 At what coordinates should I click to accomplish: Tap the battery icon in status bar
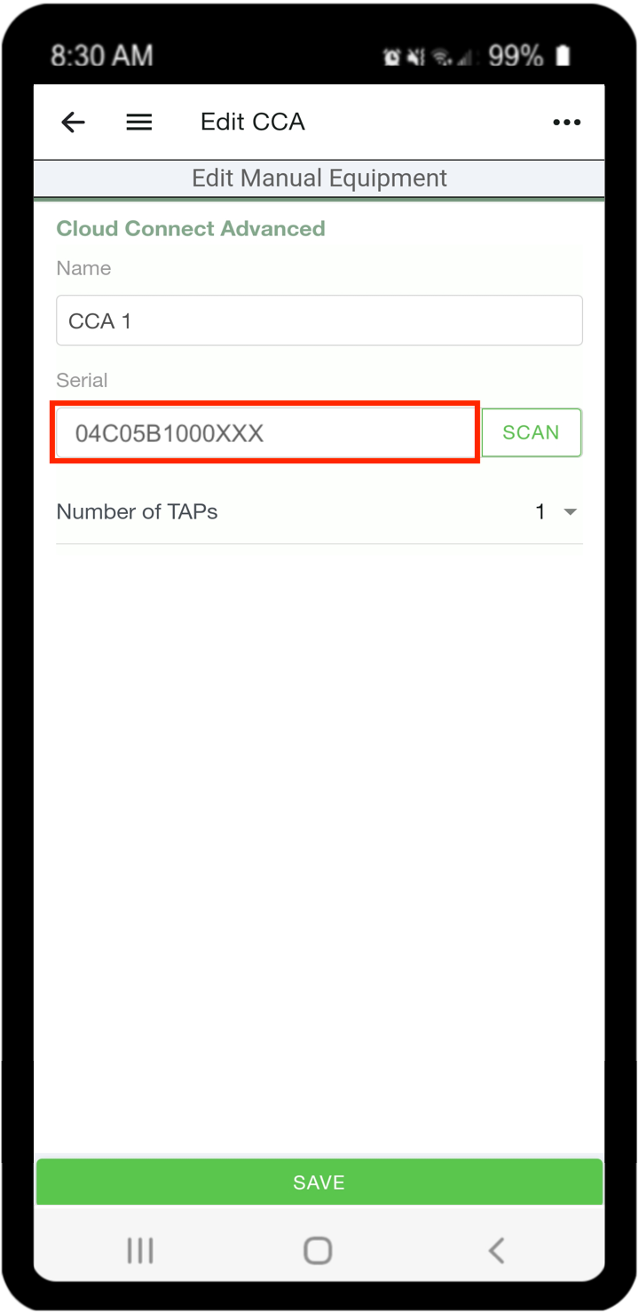coord(563,56)
